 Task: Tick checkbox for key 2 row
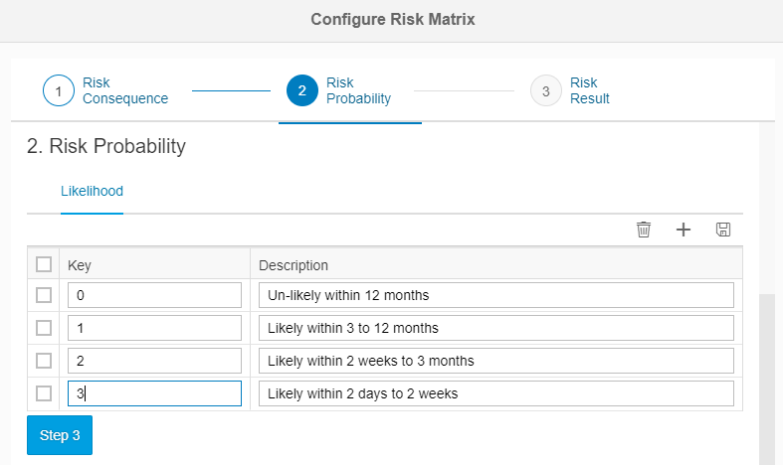pos(44,361)
